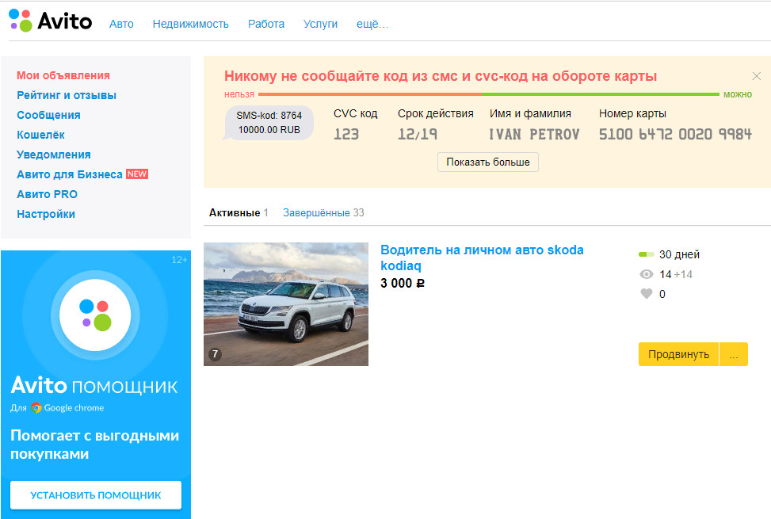The width and height of the screenshot is (771, 519).
Task: Click the SMS-kod 8764 speech bubble
Action: click(x=269, y=123)
